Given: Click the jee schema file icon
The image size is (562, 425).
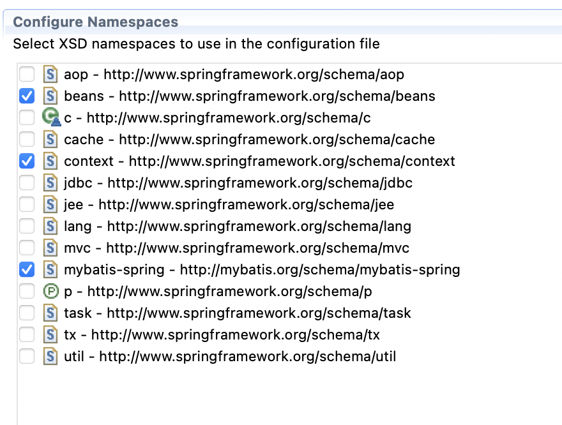Looking at the screenshot, I should (50, 204).
